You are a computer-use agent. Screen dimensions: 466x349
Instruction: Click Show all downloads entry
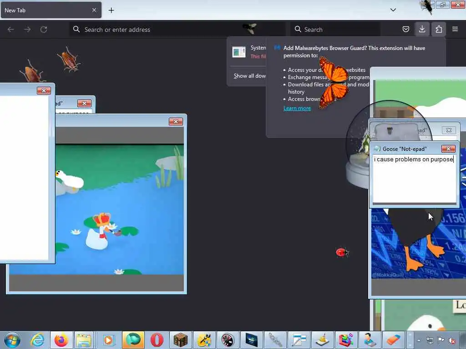pos(250,76)
